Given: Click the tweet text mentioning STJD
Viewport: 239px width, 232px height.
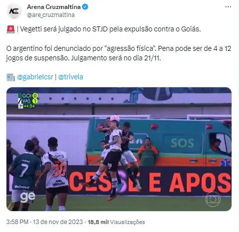Looking at the screenshot, I should click(109, 29).
